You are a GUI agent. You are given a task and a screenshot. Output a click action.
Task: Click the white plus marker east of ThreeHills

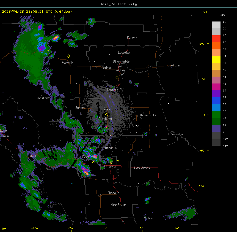[168, 103]
